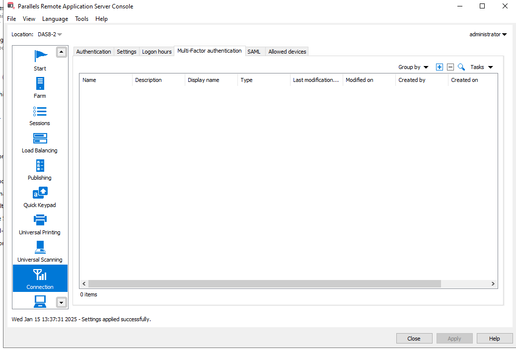The height and width of the screenshot is (349, 516).
Task: Expand the Location DAS8-2 dropdown
Action: point(50,34)
